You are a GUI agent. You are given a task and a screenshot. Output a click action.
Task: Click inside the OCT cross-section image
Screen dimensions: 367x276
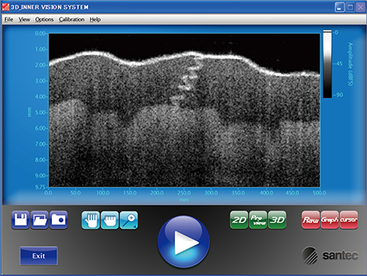[x=184, y=110]
